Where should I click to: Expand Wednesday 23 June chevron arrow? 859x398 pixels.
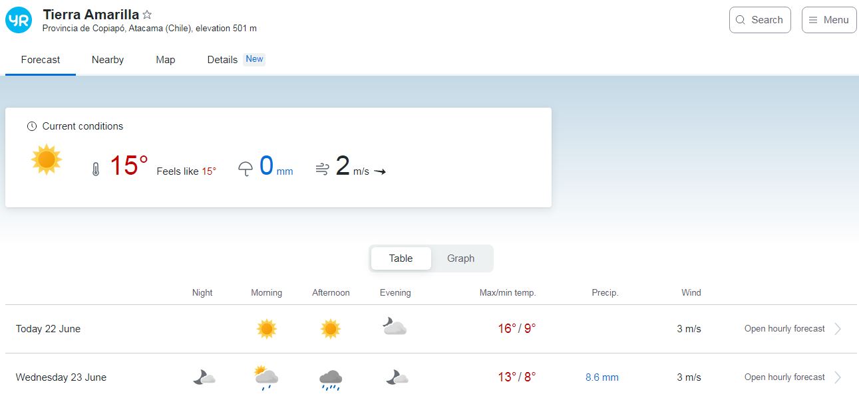point(838,377)
